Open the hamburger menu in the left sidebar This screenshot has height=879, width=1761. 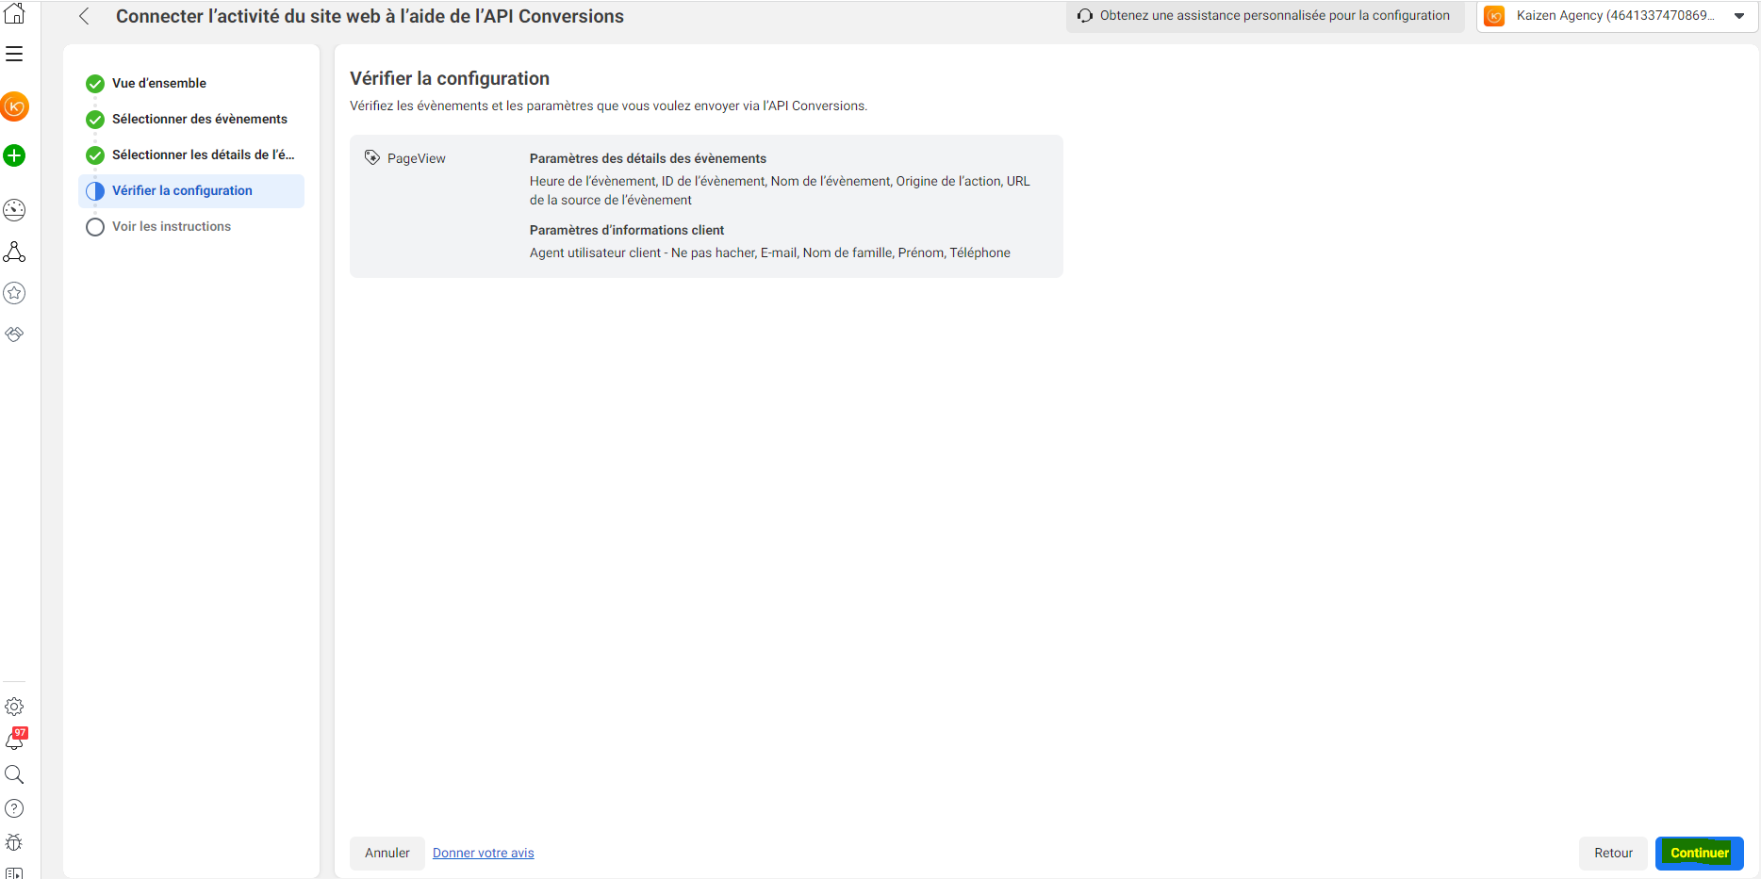pos(14,54)
